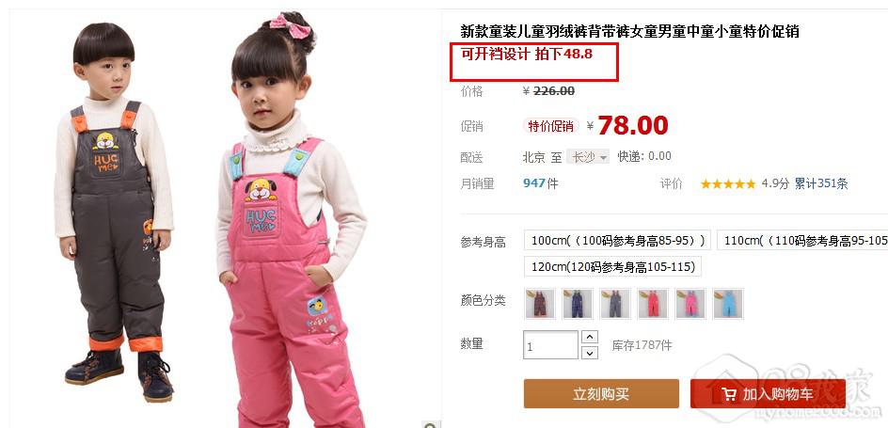
Task: Increase quantity with the up arrow
Action: 590,338
